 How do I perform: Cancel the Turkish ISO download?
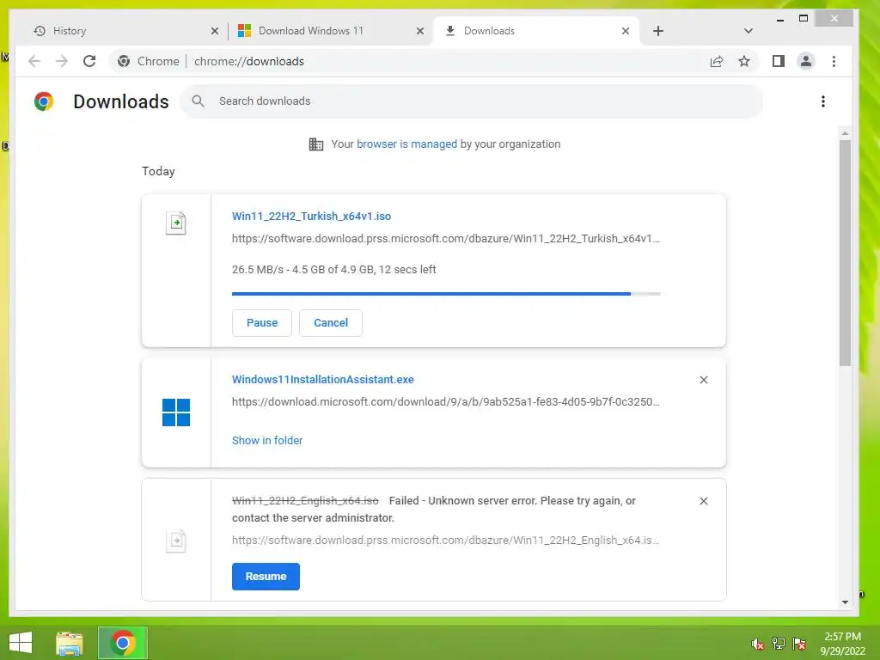[331, 323]
